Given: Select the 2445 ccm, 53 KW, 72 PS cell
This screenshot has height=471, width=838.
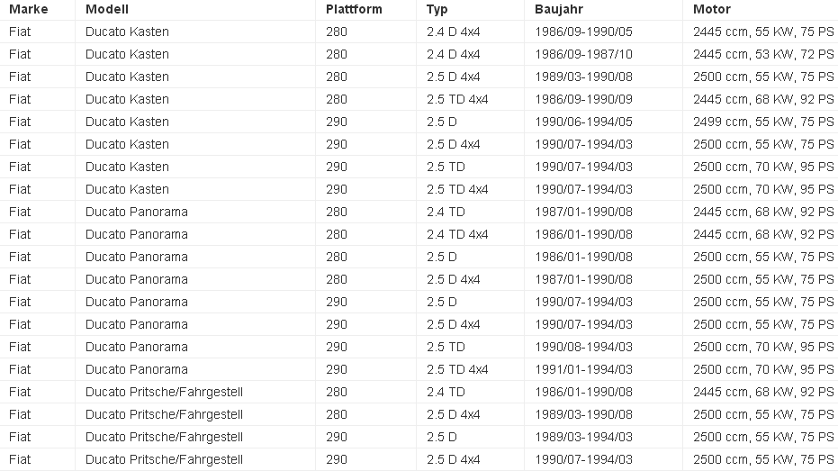Looking at the screenshot, I should pos(763,54).
